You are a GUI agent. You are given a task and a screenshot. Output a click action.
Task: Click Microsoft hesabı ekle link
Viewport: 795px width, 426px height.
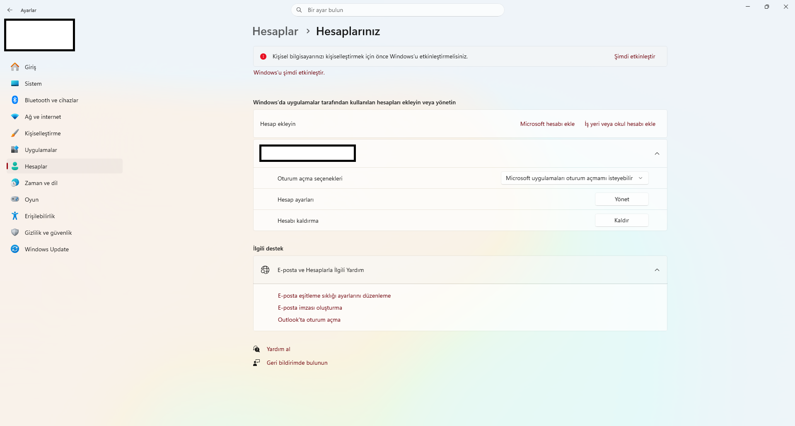[547, 124]
